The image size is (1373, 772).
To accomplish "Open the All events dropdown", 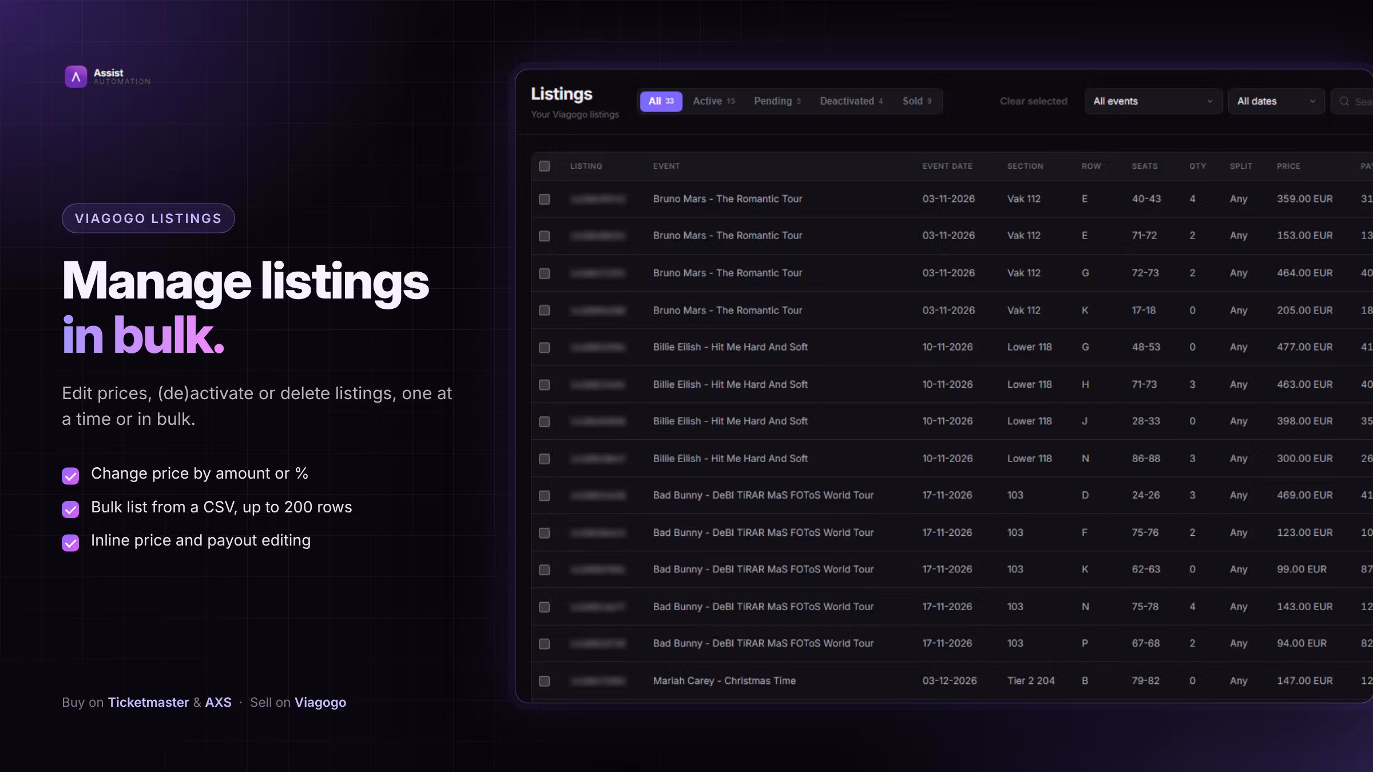I will tap(1153, 101).
